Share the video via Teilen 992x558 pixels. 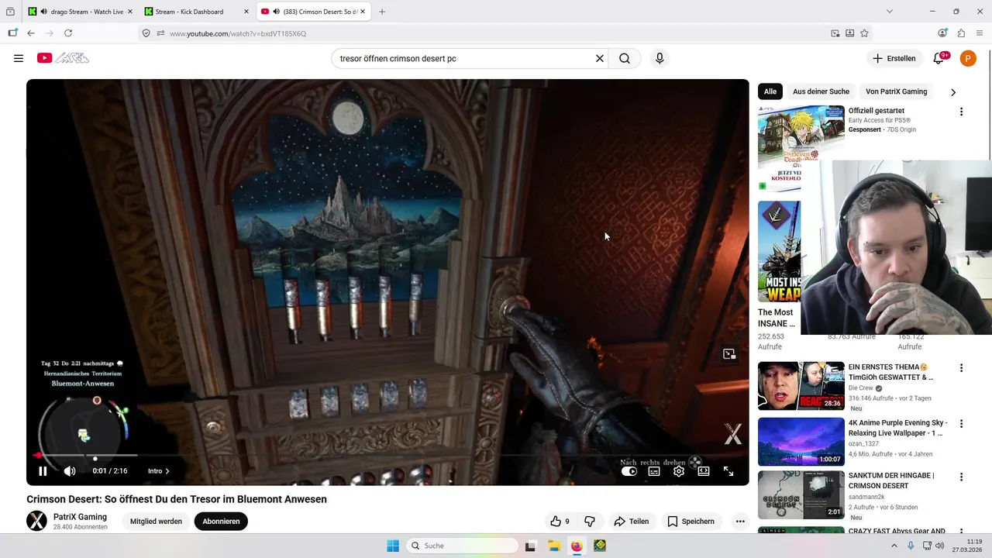coord(632,522)
